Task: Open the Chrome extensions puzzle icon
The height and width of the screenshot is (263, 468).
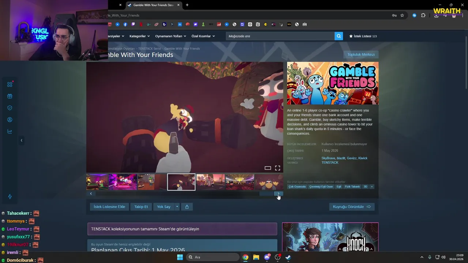Action: coord(423,15)
